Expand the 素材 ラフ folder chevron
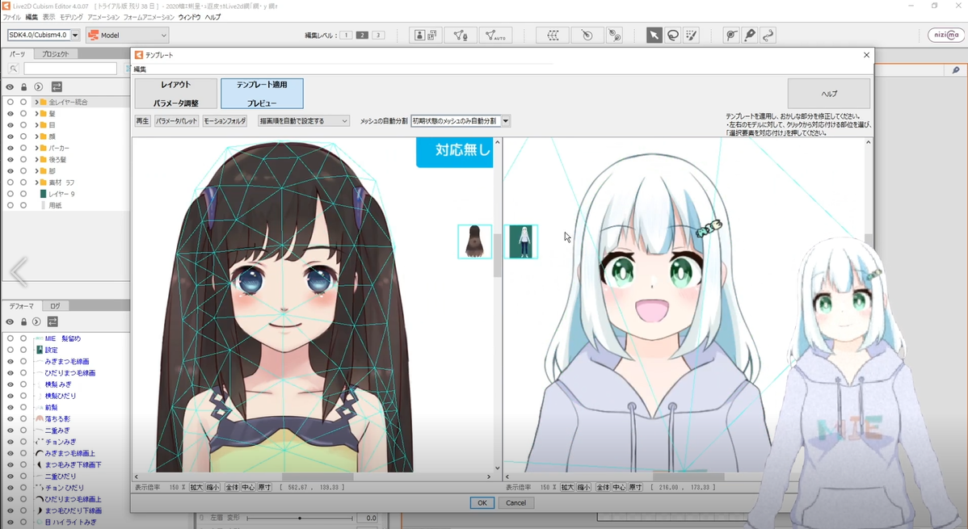968x529 pixels. tap(36, 182)
